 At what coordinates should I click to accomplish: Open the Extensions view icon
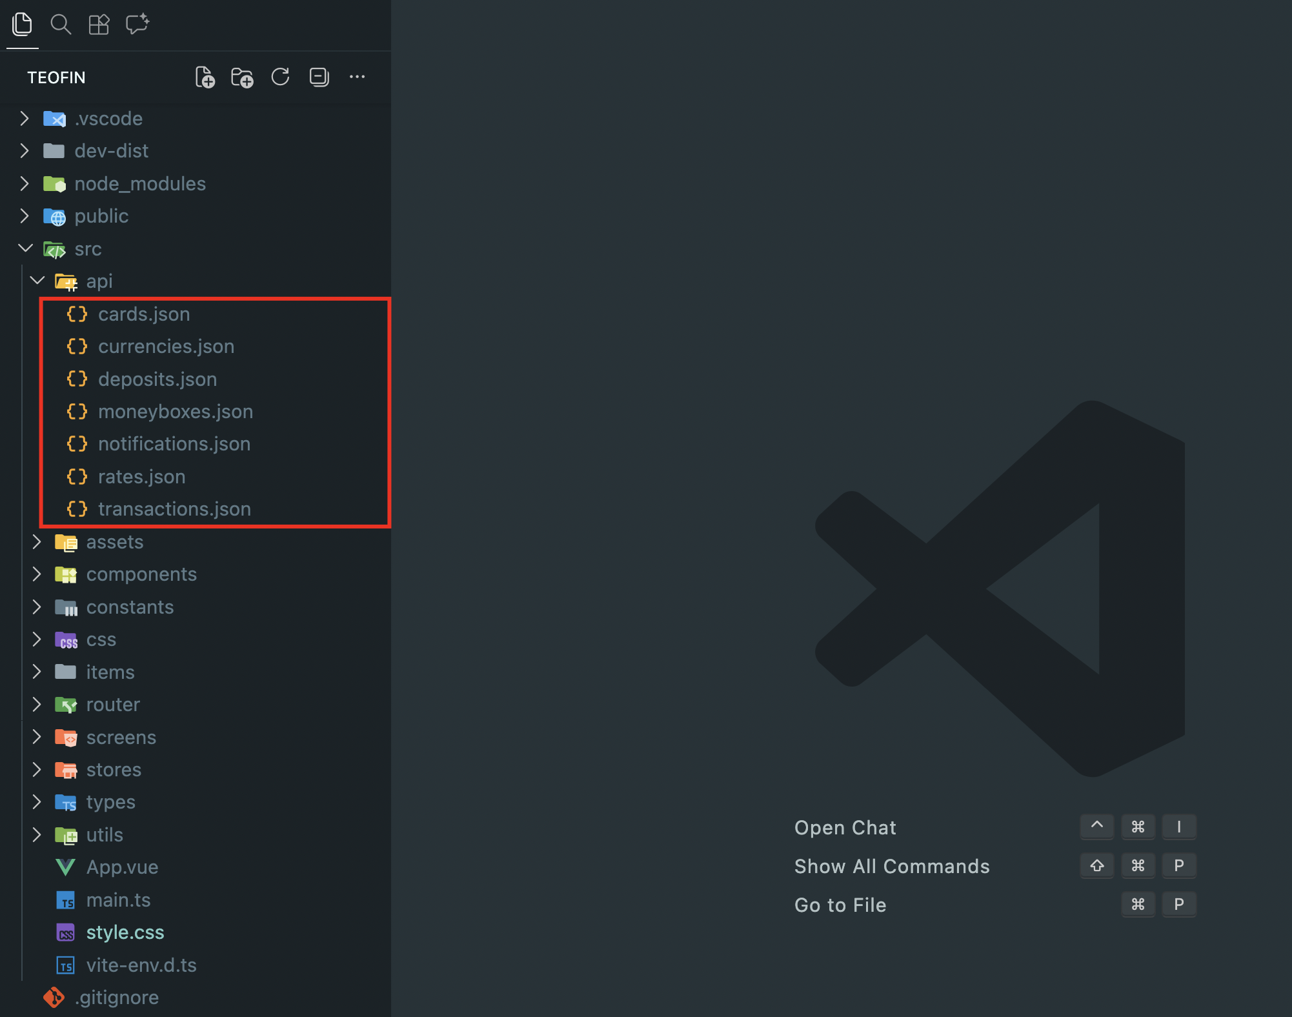99,25
